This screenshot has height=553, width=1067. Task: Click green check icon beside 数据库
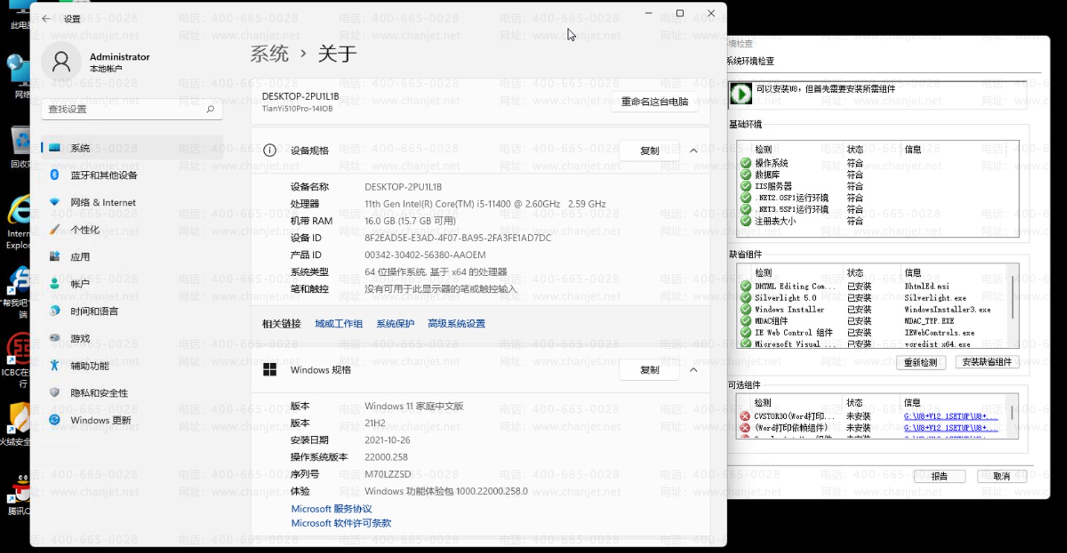(x=746, y=175)
